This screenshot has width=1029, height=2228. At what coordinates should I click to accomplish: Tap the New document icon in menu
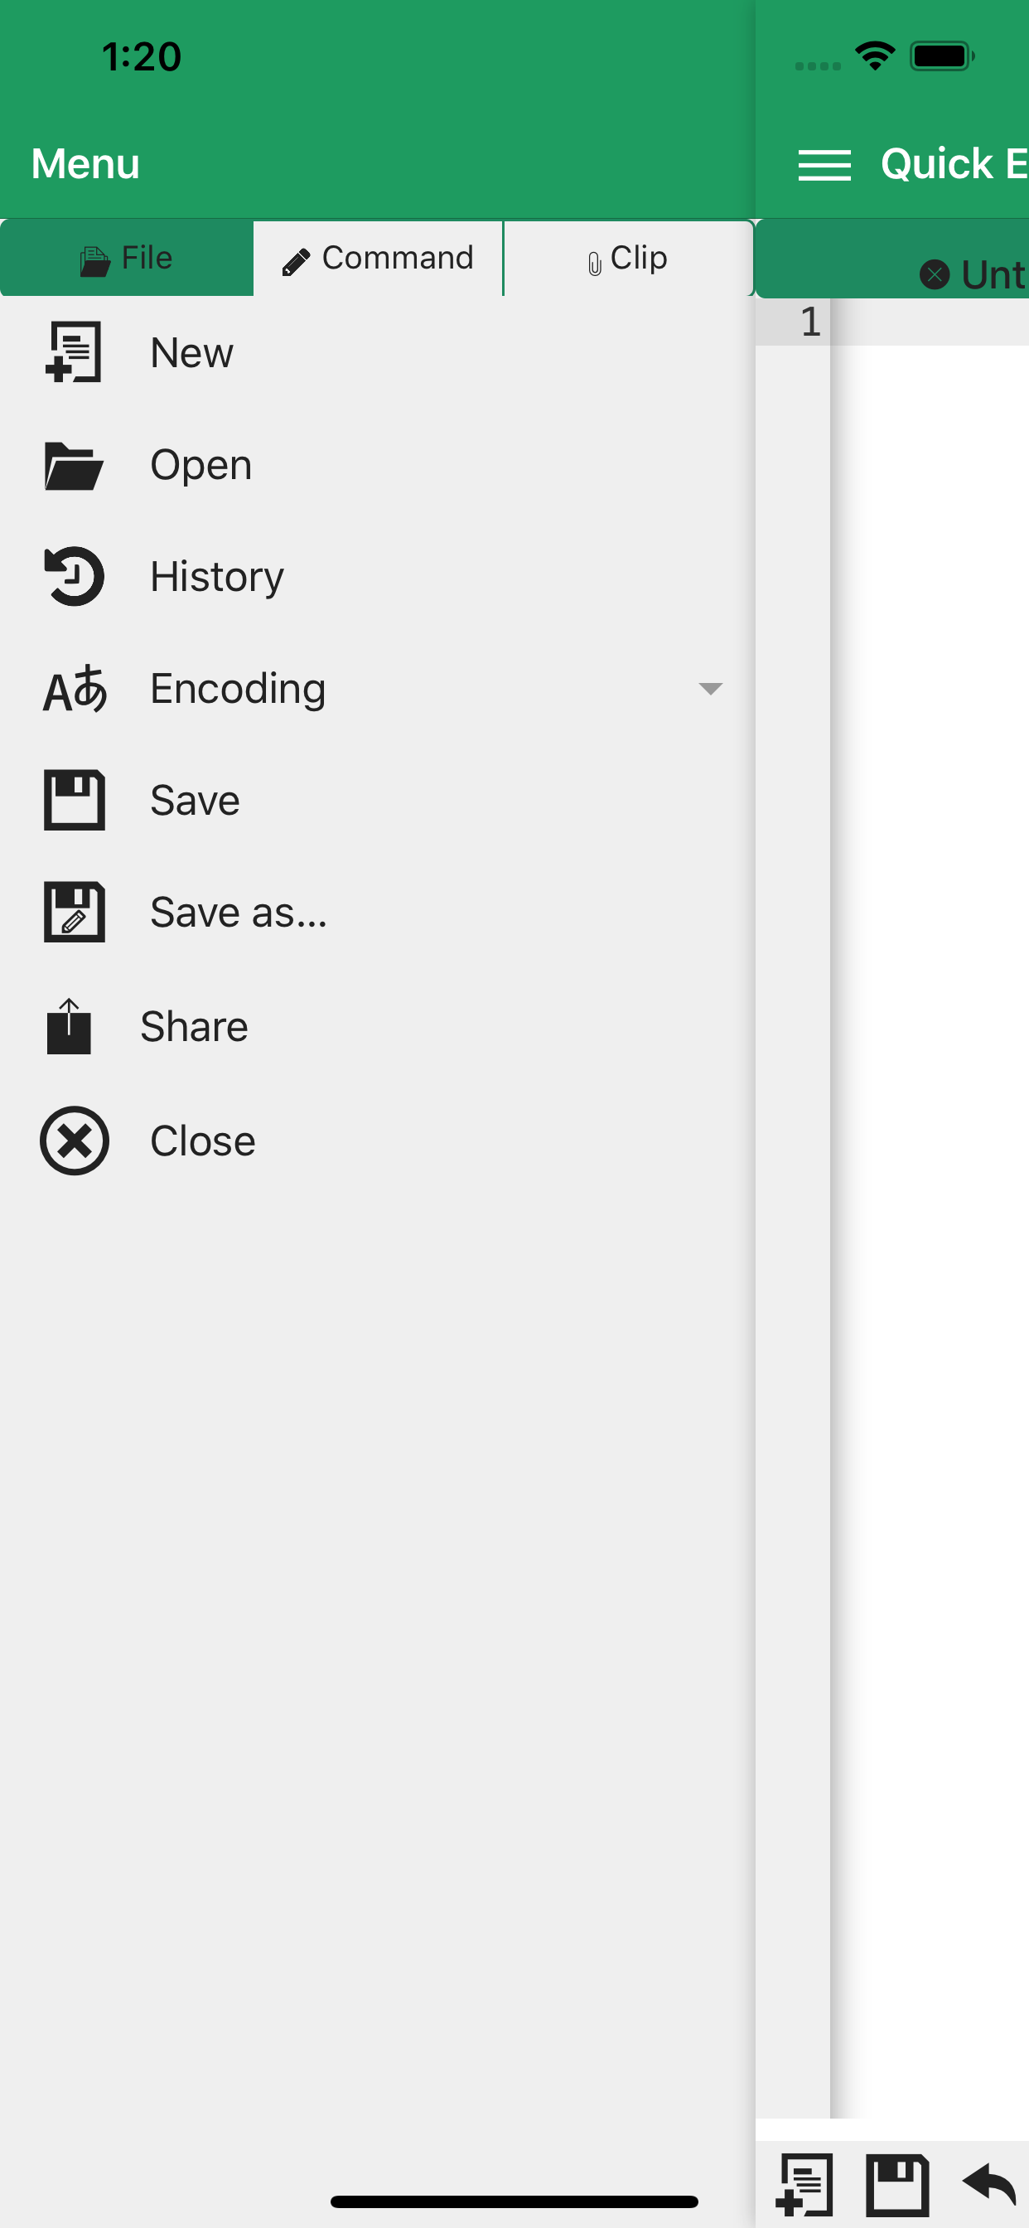74,352
